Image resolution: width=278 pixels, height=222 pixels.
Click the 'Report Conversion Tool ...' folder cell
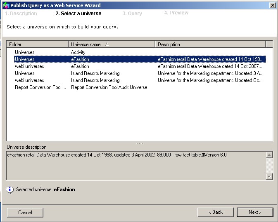point(40,87)
